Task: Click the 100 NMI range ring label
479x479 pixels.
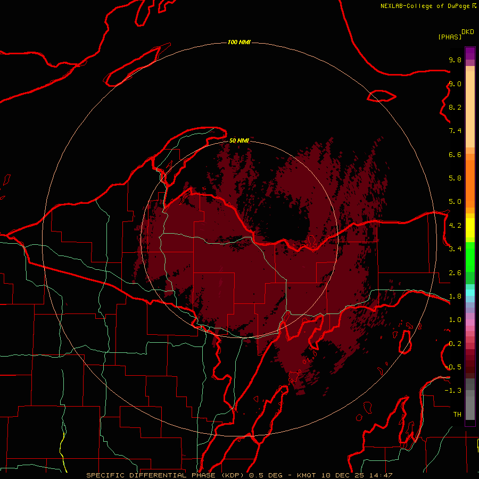Action: click(239, 42)
